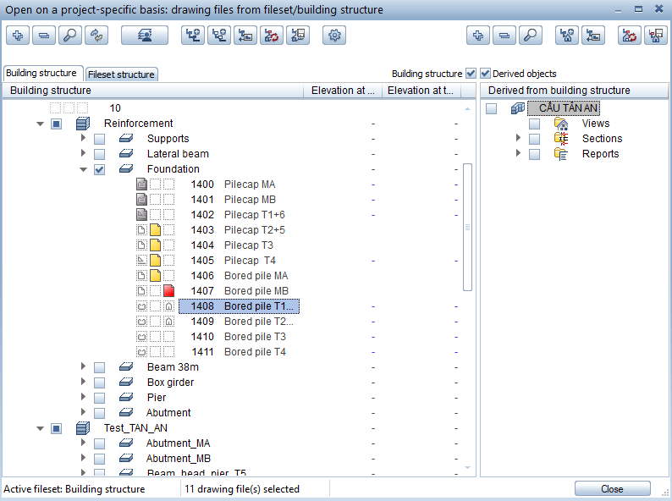Check the Sections checkbox
This screenshot has width=672, height=501.
tap(534, 139)
